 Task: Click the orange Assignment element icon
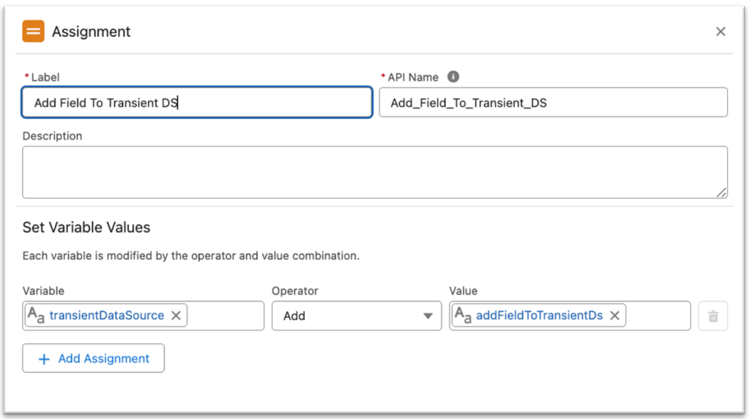pos(33,31)
